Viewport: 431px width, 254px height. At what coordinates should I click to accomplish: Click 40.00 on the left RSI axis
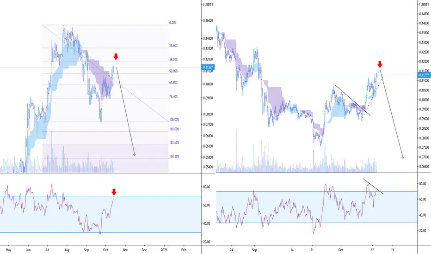pyautogui.click(x=206, y=224)
